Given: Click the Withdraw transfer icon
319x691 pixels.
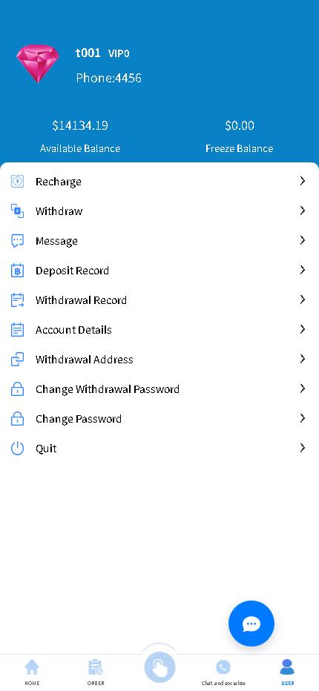Looking at the screenshot, I should (17, 211).
